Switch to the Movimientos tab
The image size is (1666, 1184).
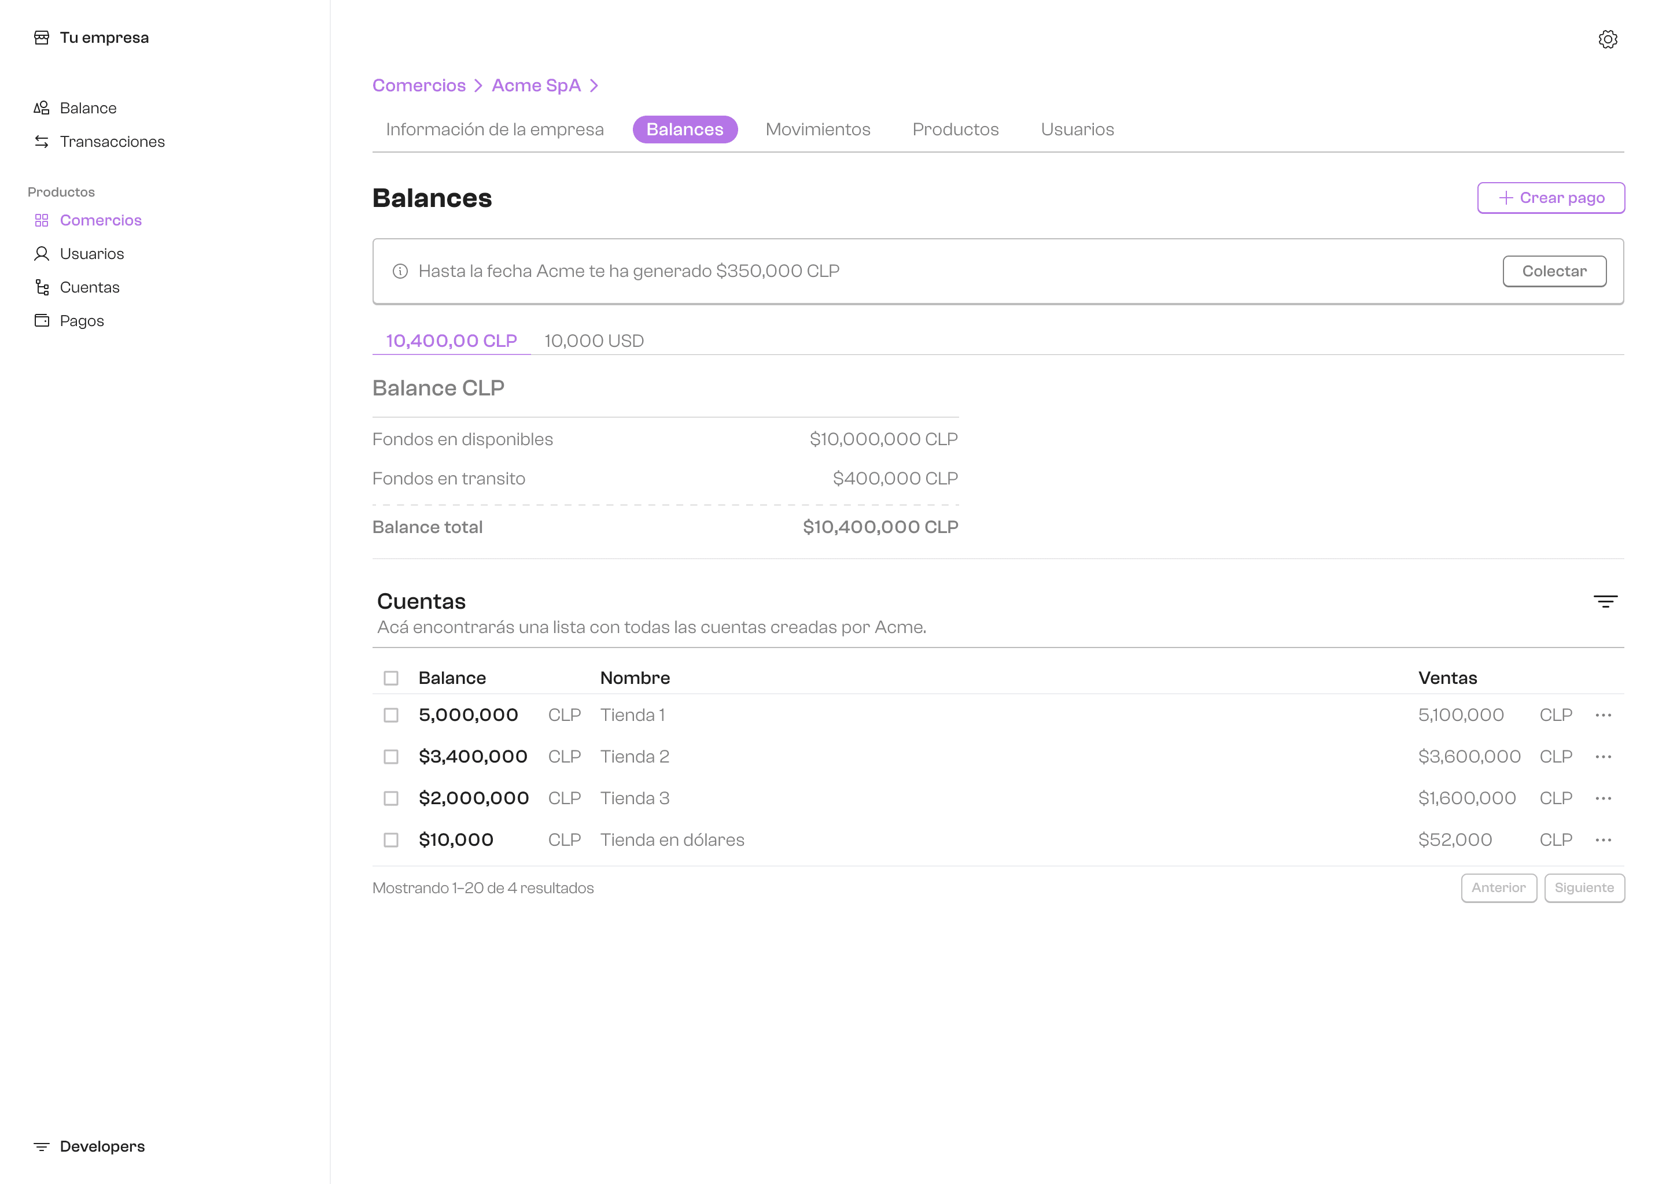pos(818,129)
